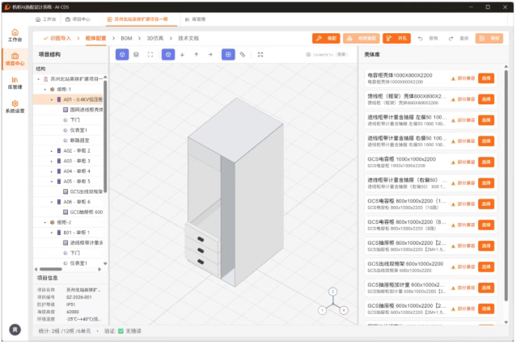
Task: Select the first 3D cube view icon
Action: 122,55
